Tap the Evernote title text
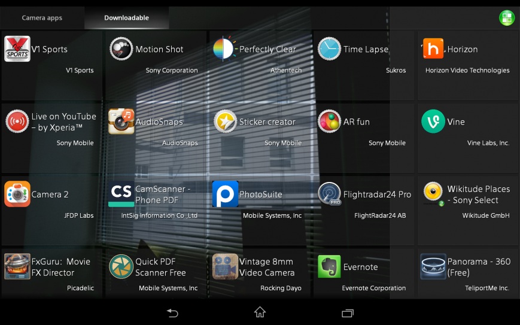Image resolution: width=520 pixels, height=325 pixels. [x=360, y=268]
